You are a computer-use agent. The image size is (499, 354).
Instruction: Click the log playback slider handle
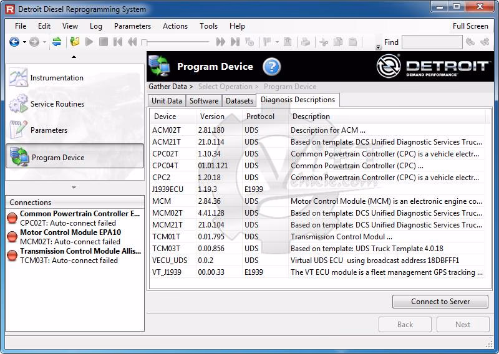point(144,42)
